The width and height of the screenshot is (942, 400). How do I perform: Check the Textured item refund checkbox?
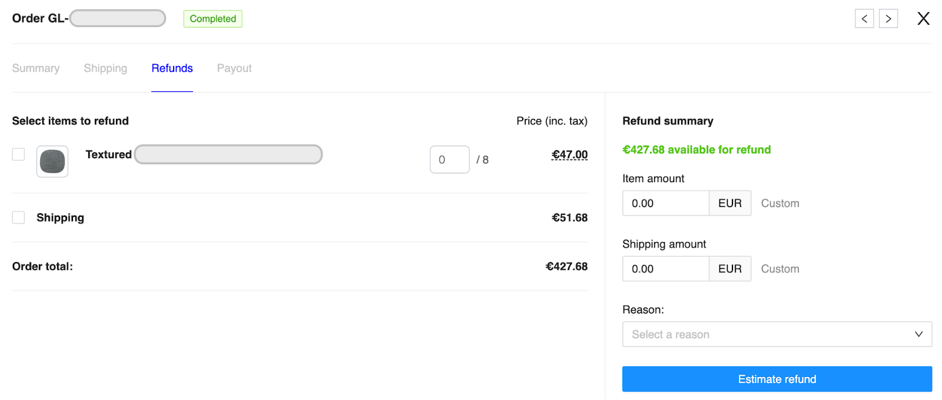pos(18,154)
